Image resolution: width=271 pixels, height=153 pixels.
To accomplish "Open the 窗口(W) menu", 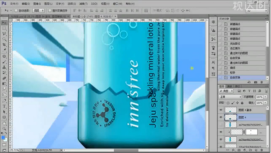I will [x=118, y=4].
